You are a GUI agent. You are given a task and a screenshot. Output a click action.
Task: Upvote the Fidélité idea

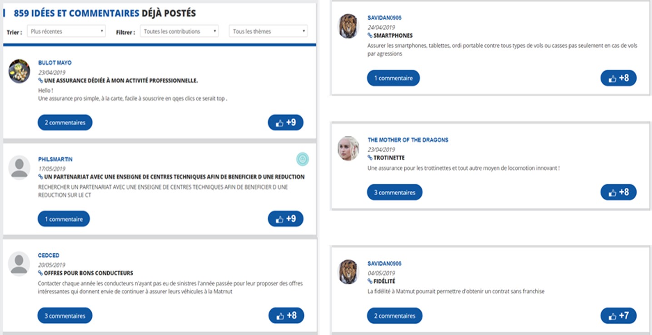(x=618, y=316)
